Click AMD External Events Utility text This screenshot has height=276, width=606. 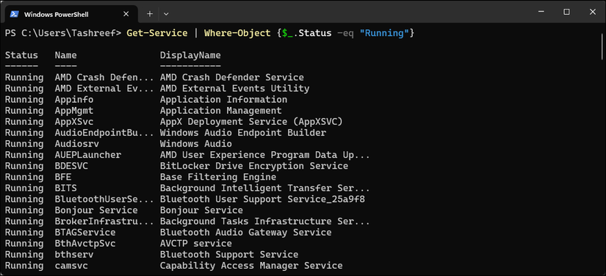234,88
